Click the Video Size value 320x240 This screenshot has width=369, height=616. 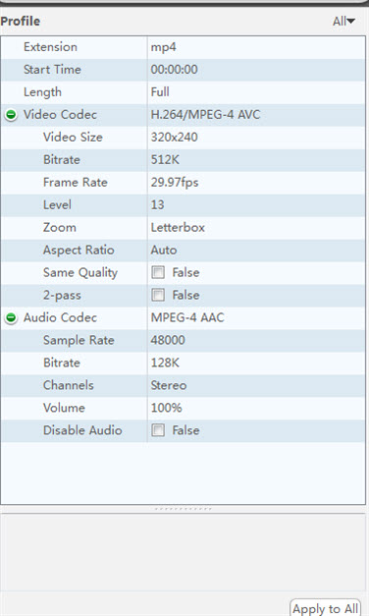click(x=175, y=138)
